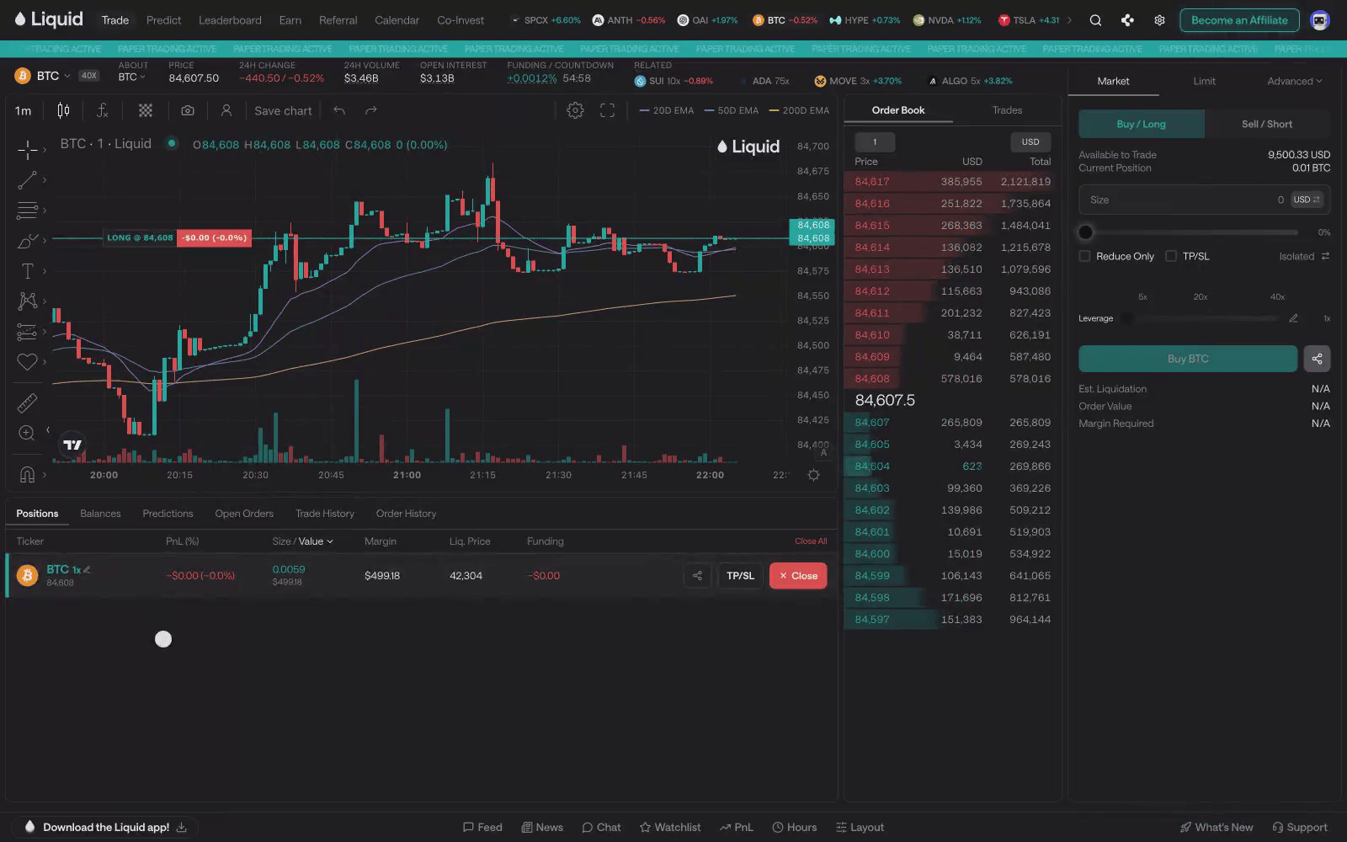Select the crosshair cursor tool
1347x842 pixels.
(x=27, y=150)
